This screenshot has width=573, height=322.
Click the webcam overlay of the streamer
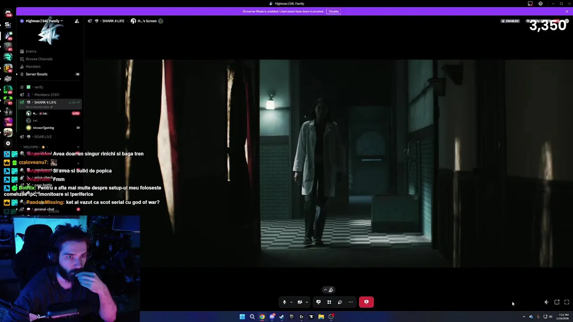tap(70, 268)
